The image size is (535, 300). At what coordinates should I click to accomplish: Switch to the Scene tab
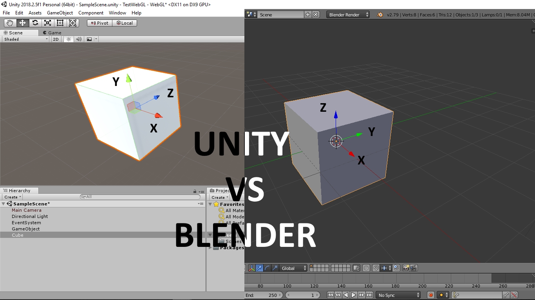point(20,33)
